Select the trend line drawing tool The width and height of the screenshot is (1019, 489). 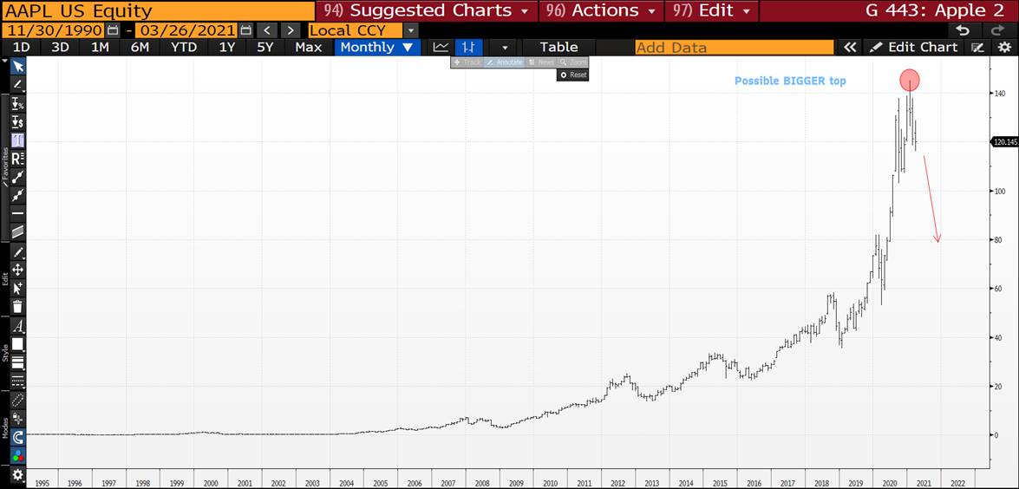pyautogui.click(x=17, y=84)
